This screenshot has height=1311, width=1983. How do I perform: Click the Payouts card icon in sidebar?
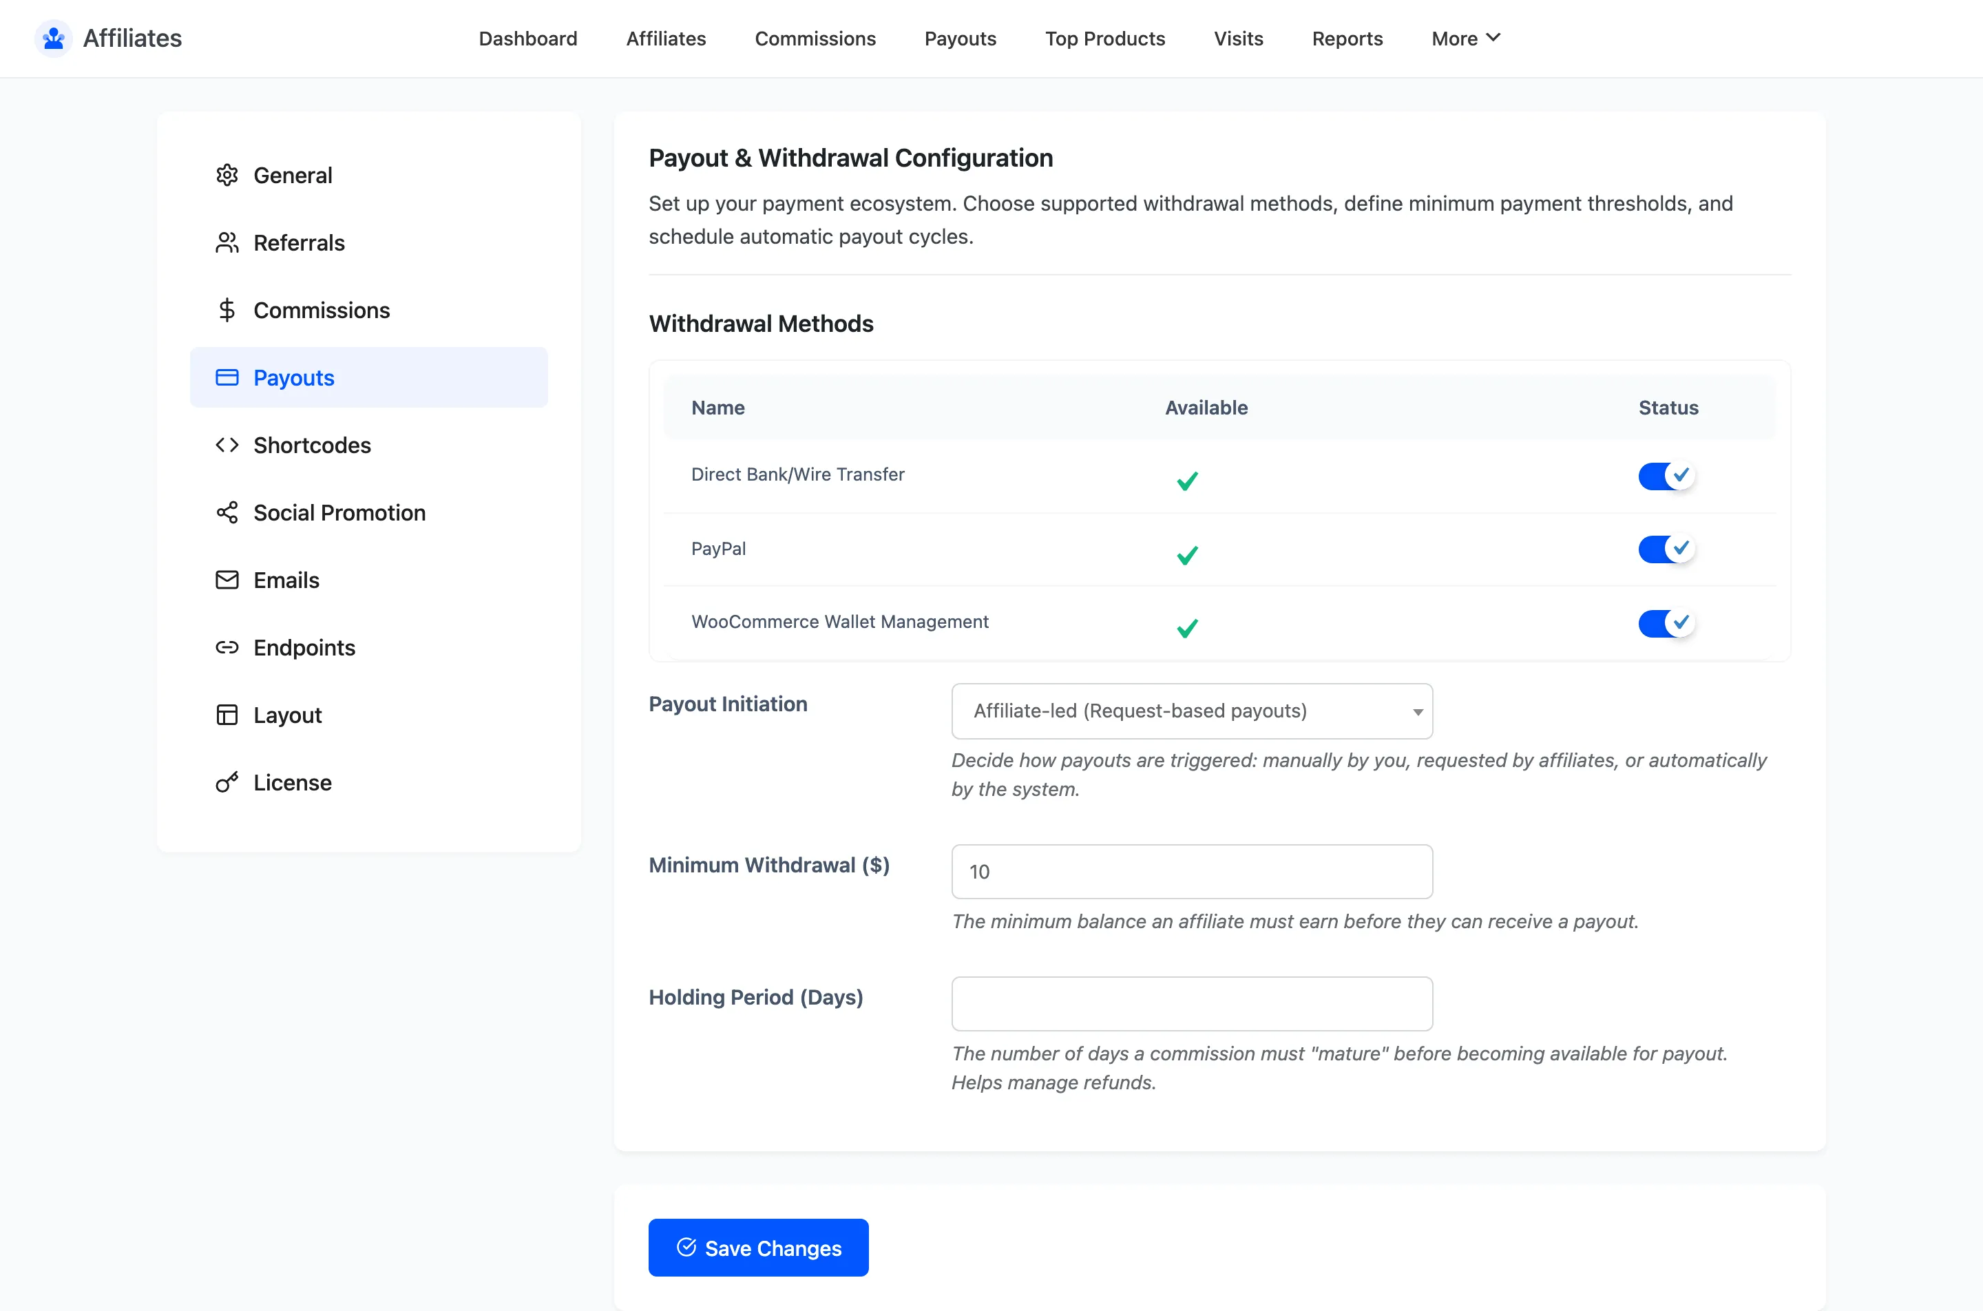pos(227,377)
